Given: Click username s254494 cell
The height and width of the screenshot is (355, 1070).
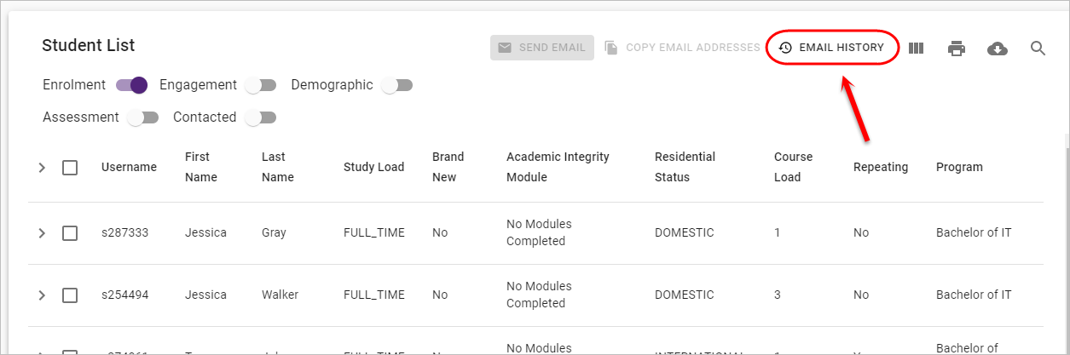Looking at the screenshot, I should 125,295.
